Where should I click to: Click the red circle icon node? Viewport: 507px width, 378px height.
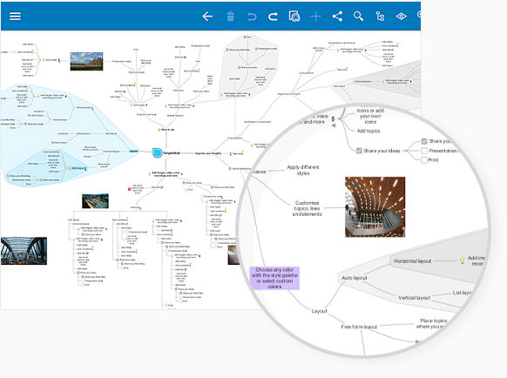(130, 189)
